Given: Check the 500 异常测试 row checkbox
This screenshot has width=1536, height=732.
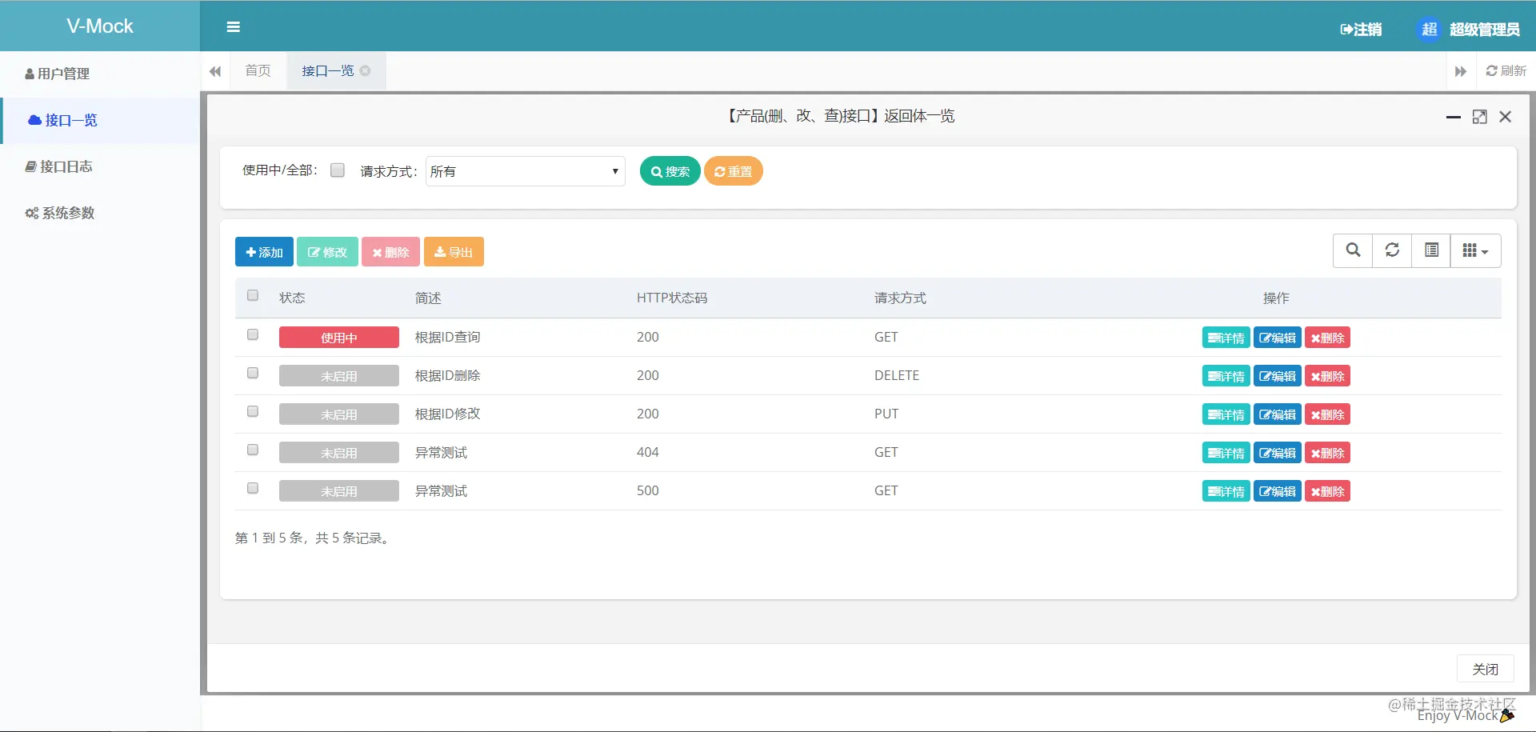Looking at the screenshot, I should click(253, 488).
